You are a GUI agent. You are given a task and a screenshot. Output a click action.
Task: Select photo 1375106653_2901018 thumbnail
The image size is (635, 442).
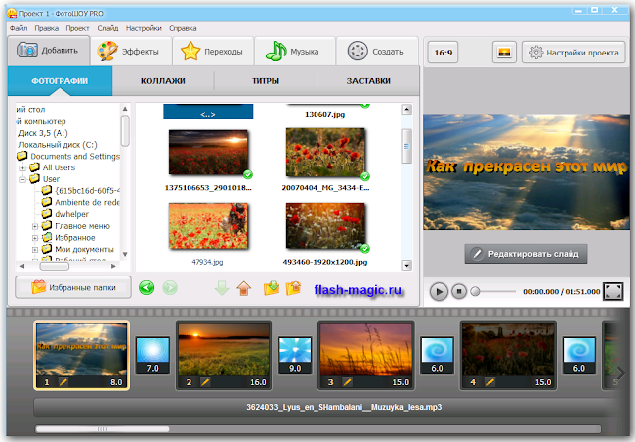coord(208,153)
